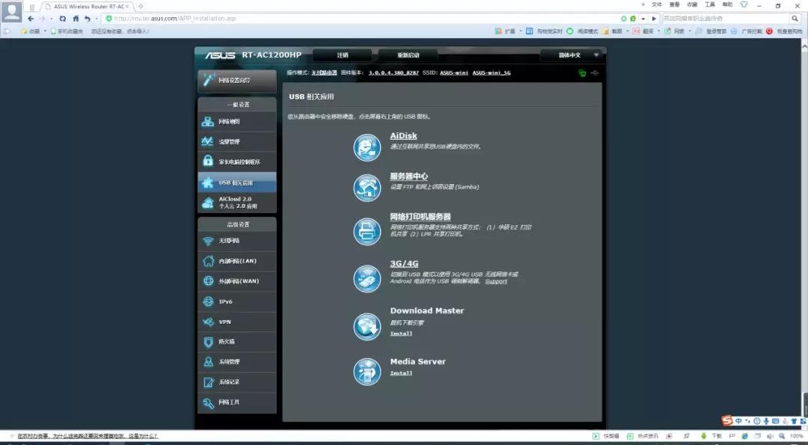Viewport: 808px width, 445px height.
Task: Open the 3G/4G USB modem icon
Action: coord(367,278)
